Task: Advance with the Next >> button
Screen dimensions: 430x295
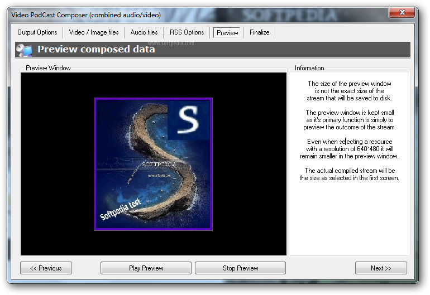Action: [381, 268]
